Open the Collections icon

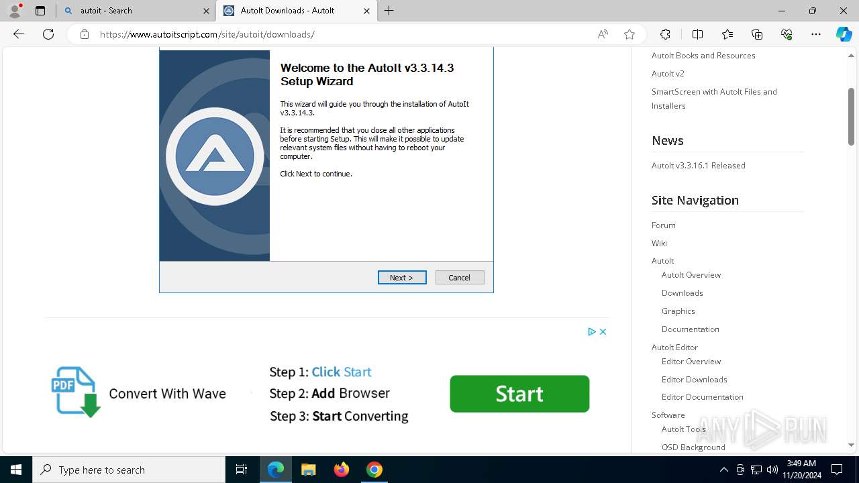tap(757, 34)
